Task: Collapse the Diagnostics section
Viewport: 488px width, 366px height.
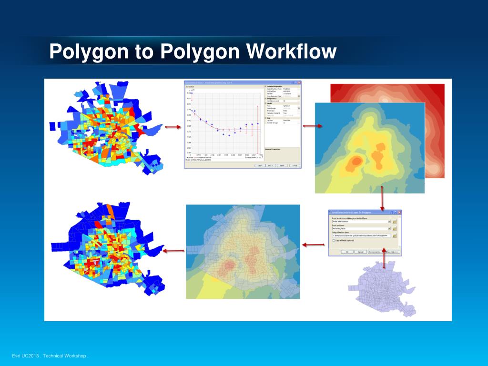Action: pyautogui.click(x=265, y=99)
